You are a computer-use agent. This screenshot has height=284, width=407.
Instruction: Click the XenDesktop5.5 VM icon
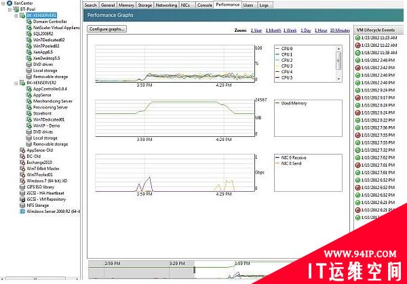pyautogui.click(x=29, y=58)
